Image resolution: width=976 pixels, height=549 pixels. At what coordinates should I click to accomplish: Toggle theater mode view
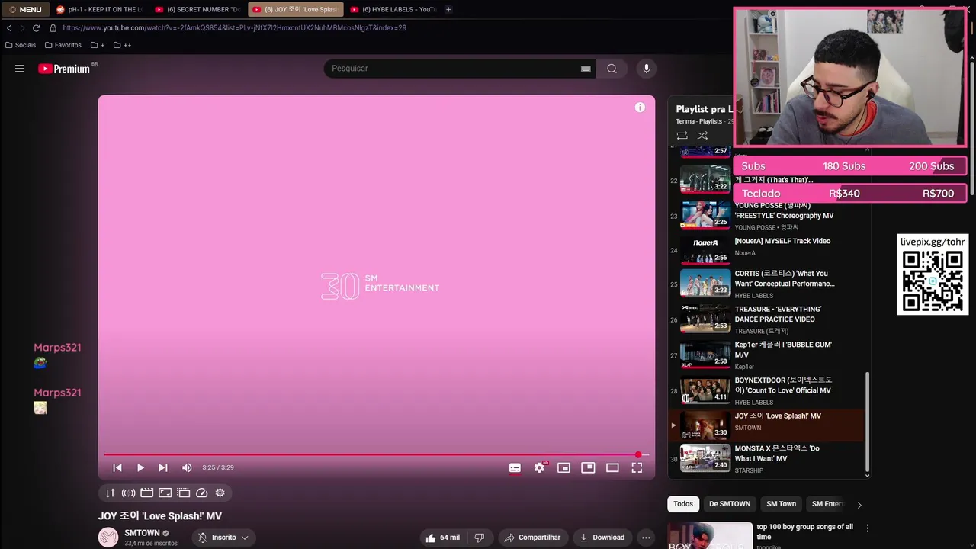click(x=612, y=467)
